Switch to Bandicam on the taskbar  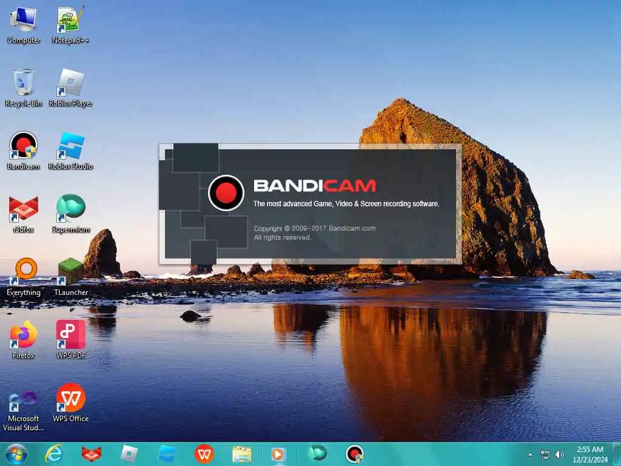click(354, 454)
